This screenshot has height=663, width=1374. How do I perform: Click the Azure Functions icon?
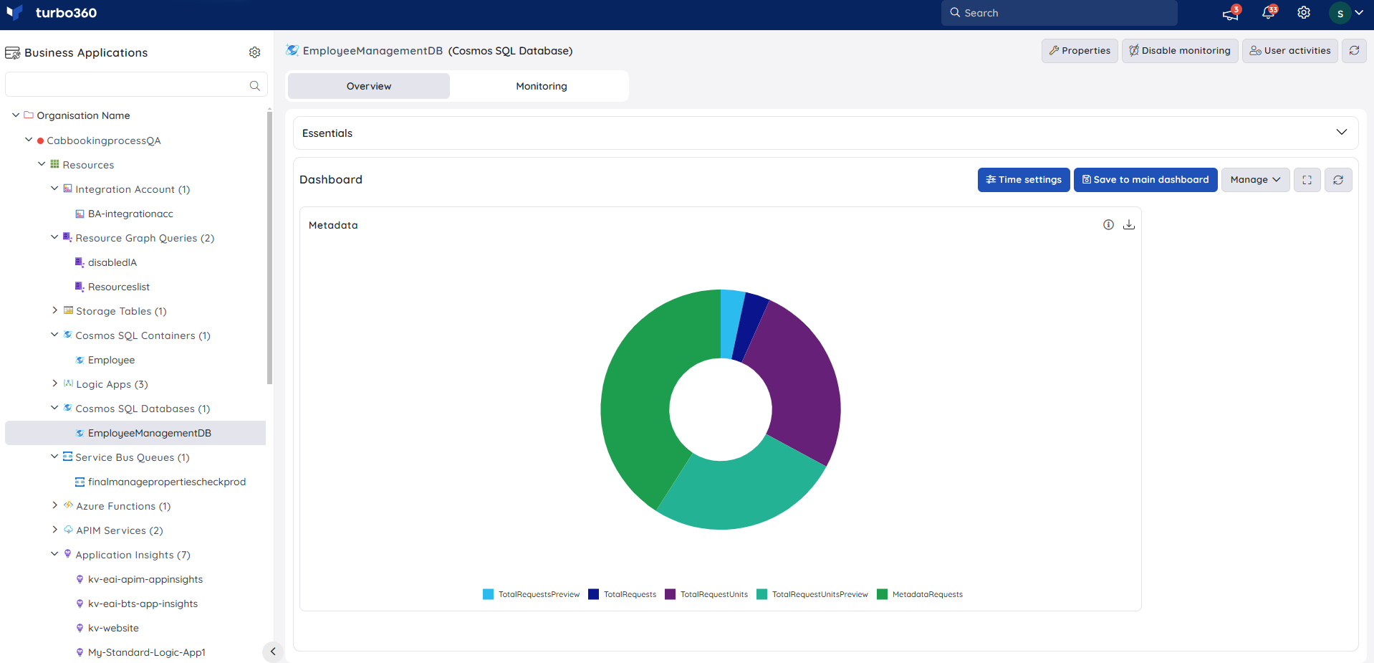69,505
